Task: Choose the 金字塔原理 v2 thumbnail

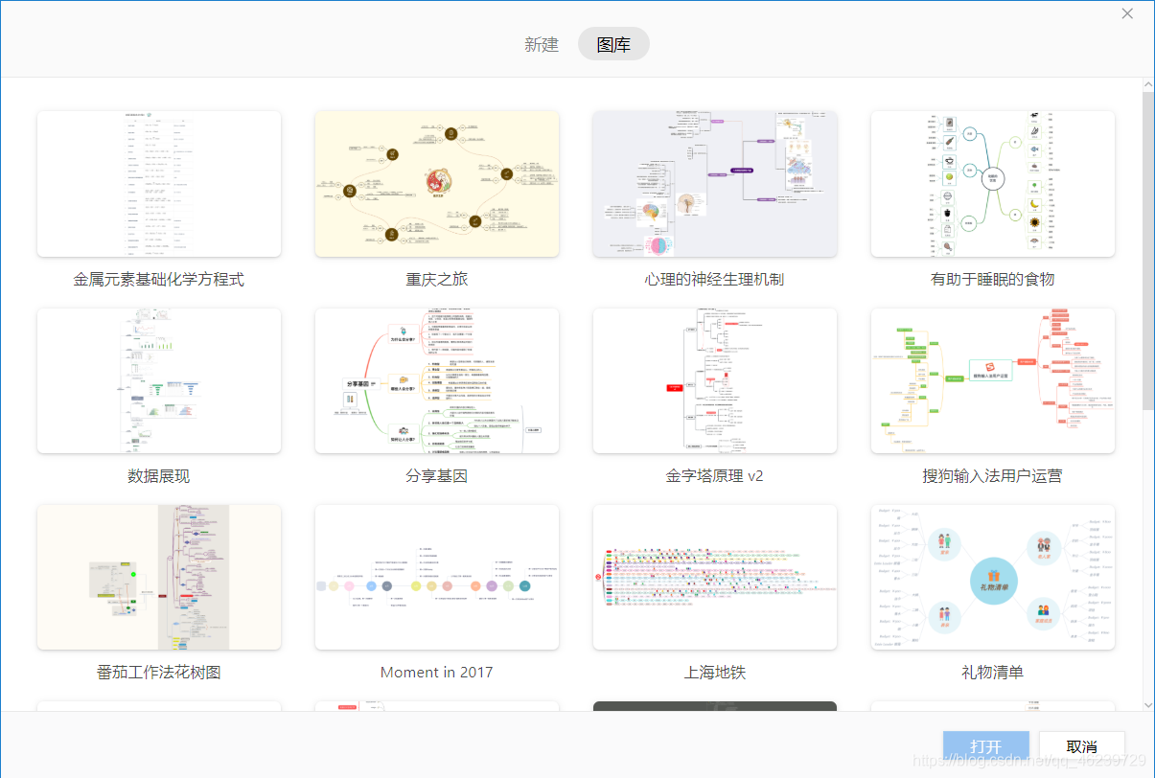Action: (715, 380)
